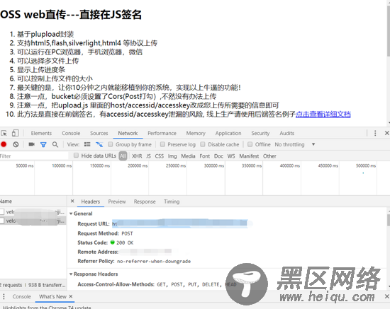Filter requests by JS
Viewport: 390px width, 309px height.
148,156
